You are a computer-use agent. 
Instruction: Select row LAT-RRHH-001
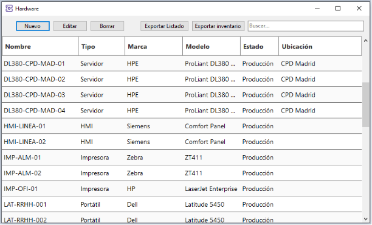pyautogui.click(x=182, y=204)
